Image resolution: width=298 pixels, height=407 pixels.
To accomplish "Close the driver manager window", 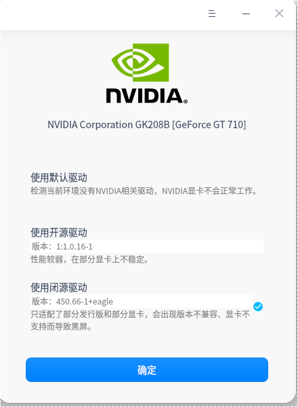I will (279, 14).
